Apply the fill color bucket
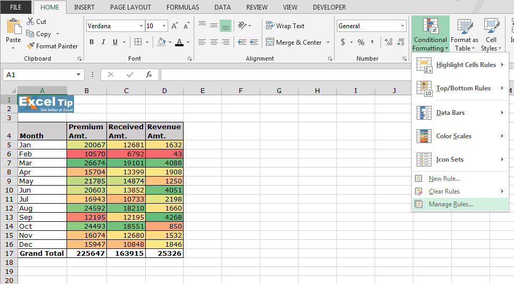This screenshot has width=514, height=284. point(161,42)
